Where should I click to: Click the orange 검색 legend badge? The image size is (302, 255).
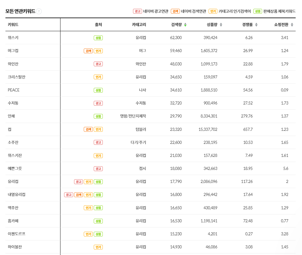click(x=175, y=12)
